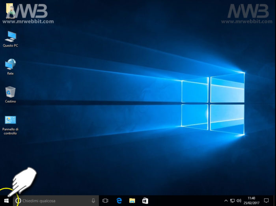Open the volume speaker tray icon
This screenshot has width=276, height=206.
click(239, 200)
